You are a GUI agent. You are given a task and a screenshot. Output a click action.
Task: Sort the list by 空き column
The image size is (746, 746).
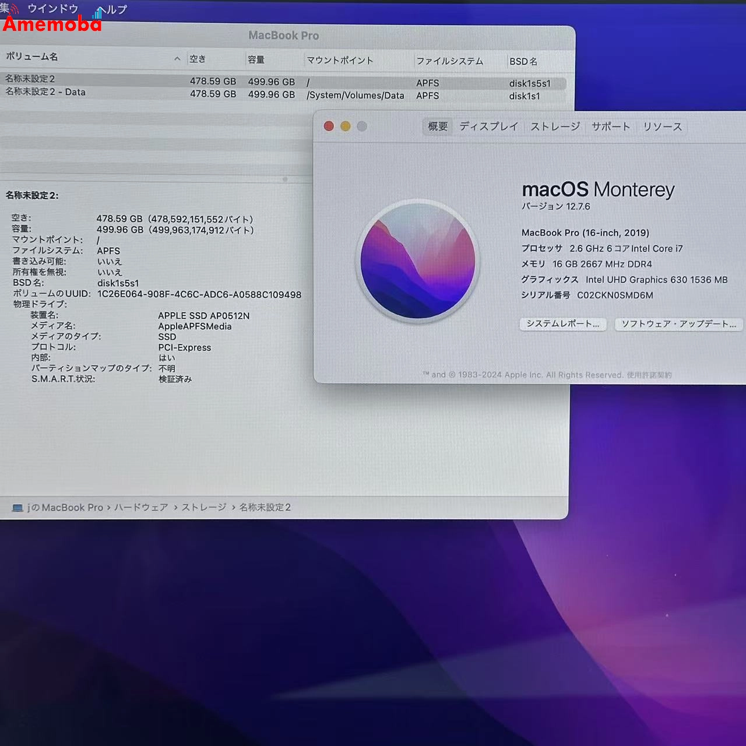[198, 58]
